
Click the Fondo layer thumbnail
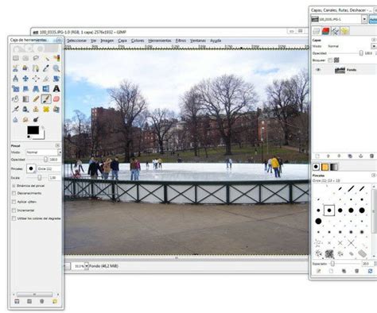340,70
